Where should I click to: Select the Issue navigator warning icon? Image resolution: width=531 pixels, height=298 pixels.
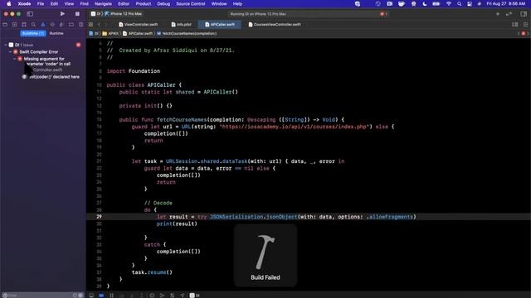click(42, 24)
